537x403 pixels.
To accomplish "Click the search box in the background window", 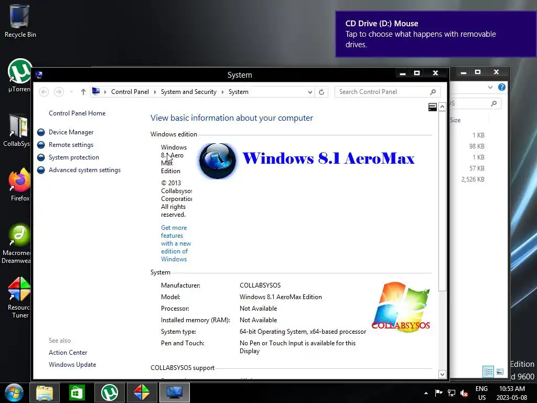I will tap(475, 103).
